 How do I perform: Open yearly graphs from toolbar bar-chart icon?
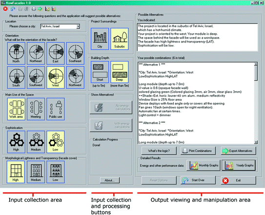54,9
